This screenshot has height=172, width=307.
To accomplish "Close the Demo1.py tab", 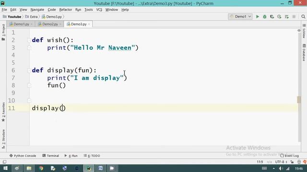I will pyautogui.click(x=32, y=24).
